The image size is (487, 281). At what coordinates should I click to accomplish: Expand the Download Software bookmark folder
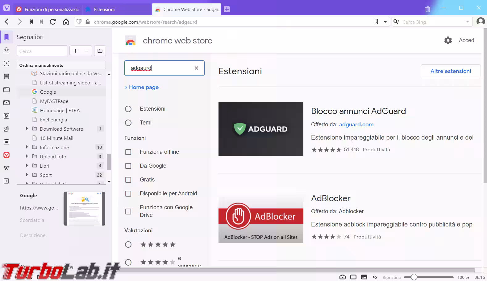pyautogui.click(x=27, y=129)
